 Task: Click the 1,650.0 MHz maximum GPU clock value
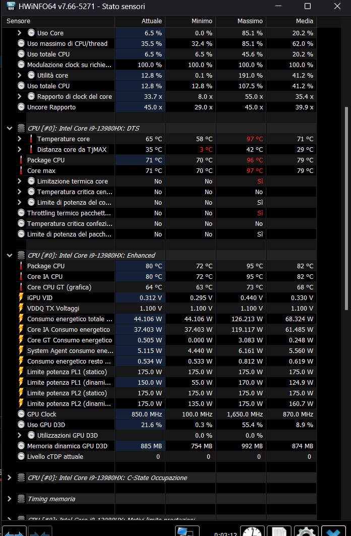click(x=245, y=414)
